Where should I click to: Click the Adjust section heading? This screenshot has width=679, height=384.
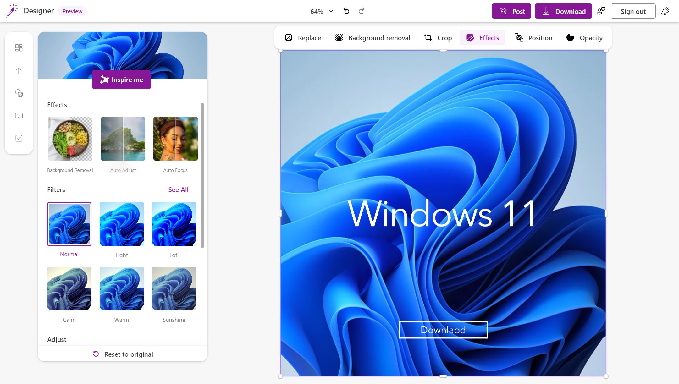click(x=57, y=339)
